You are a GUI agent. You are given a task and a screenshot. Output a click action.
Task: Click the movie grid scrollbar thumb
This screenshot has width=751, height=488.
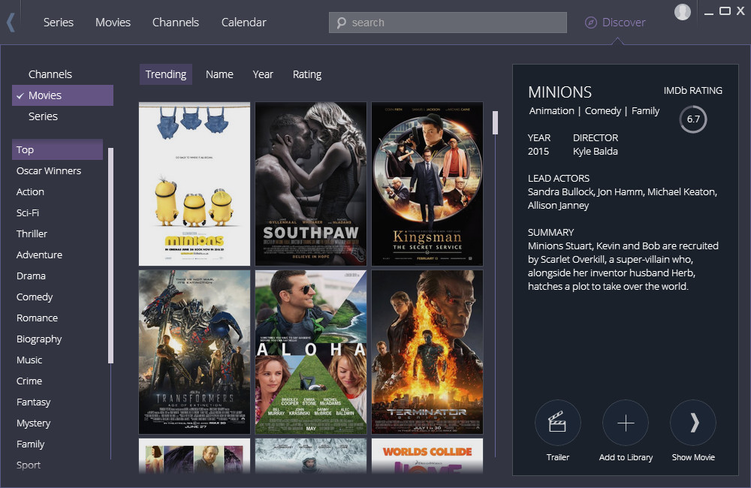(x=495, y=122)
